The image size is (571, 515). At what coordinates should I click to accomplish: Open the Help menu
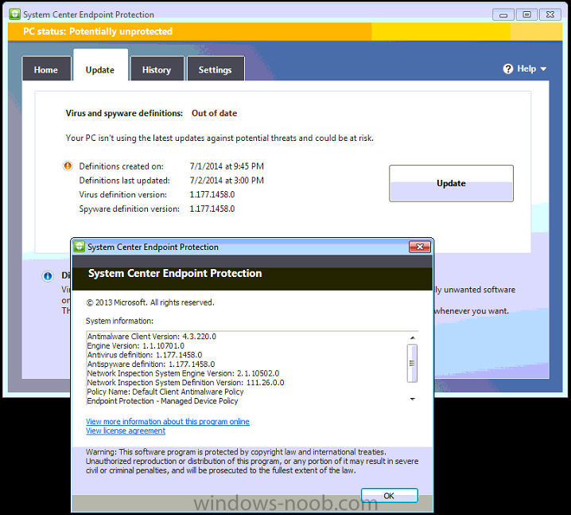pyautogui.click(x=524, y=68)
